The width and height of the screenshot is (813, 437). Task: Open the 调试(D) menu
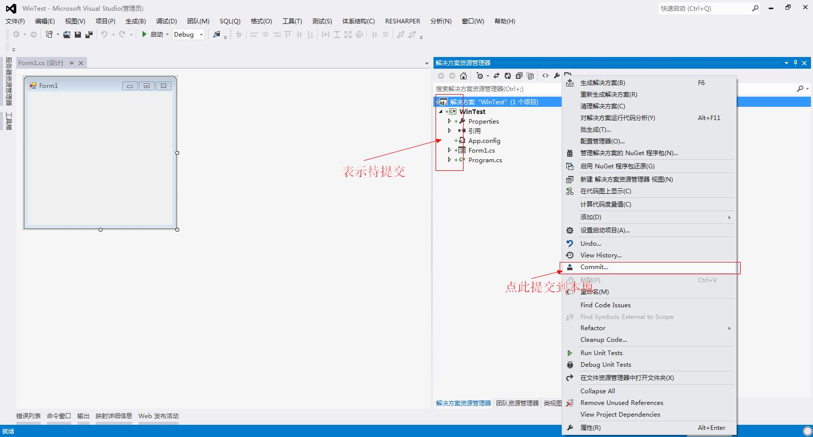tap(166, 21)
